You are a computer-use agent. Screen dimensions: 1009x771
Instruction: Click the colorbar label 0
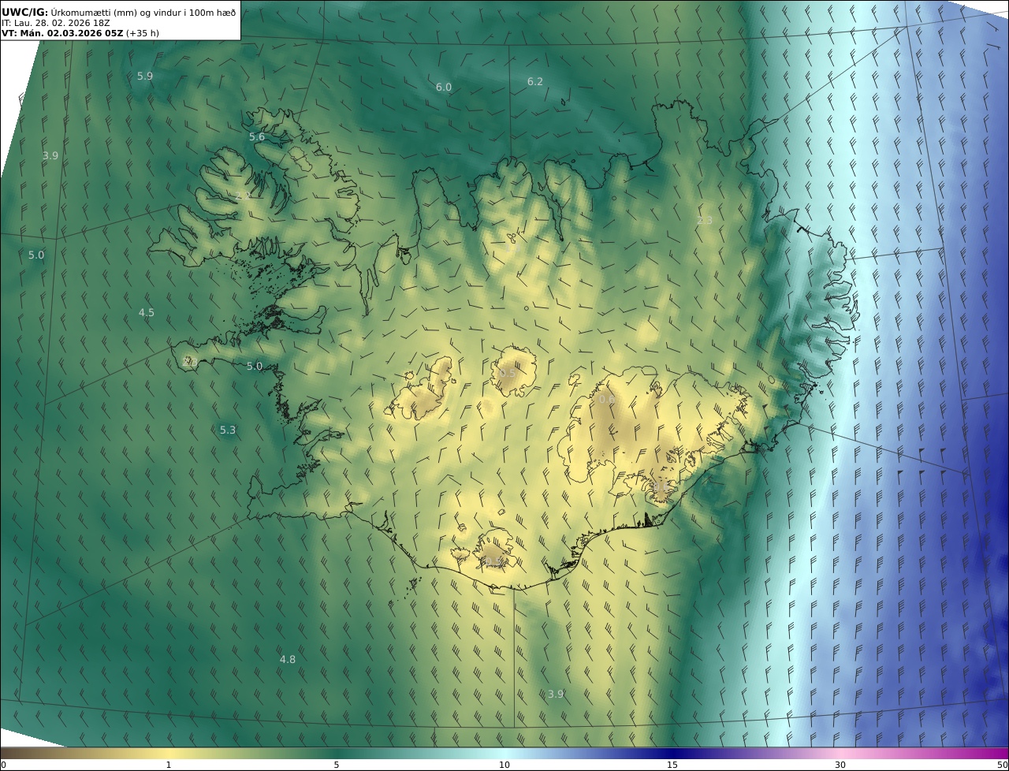click(3, 765)
